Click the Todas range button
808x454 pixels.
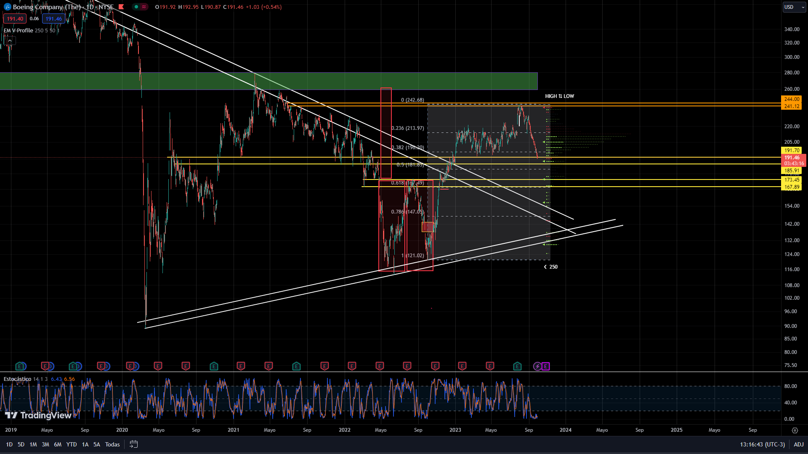point(112,444)
